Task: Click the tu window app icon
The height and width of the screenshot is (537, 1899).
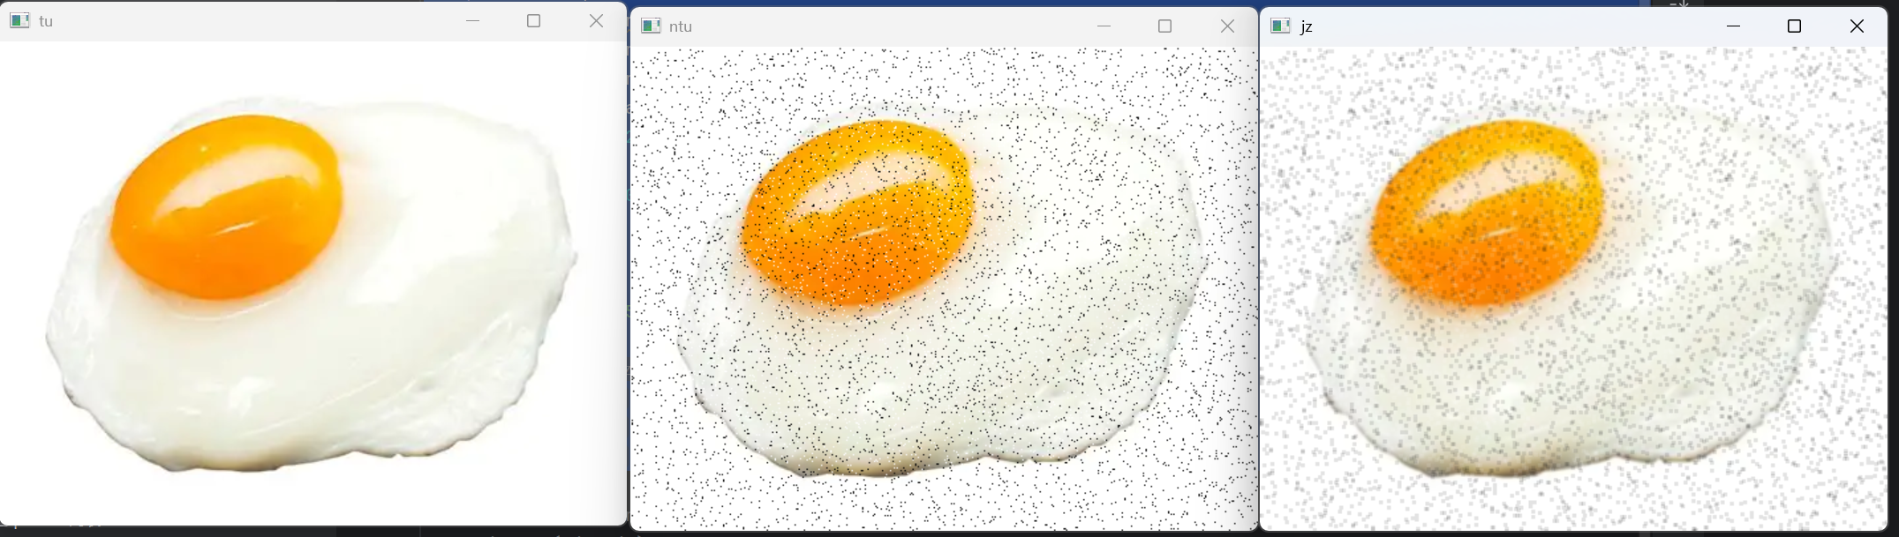Action: [19, 20]
